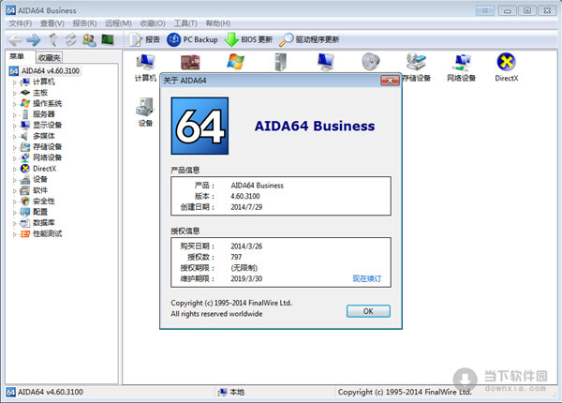Click BIOS 更新 toolbar button

248,39
